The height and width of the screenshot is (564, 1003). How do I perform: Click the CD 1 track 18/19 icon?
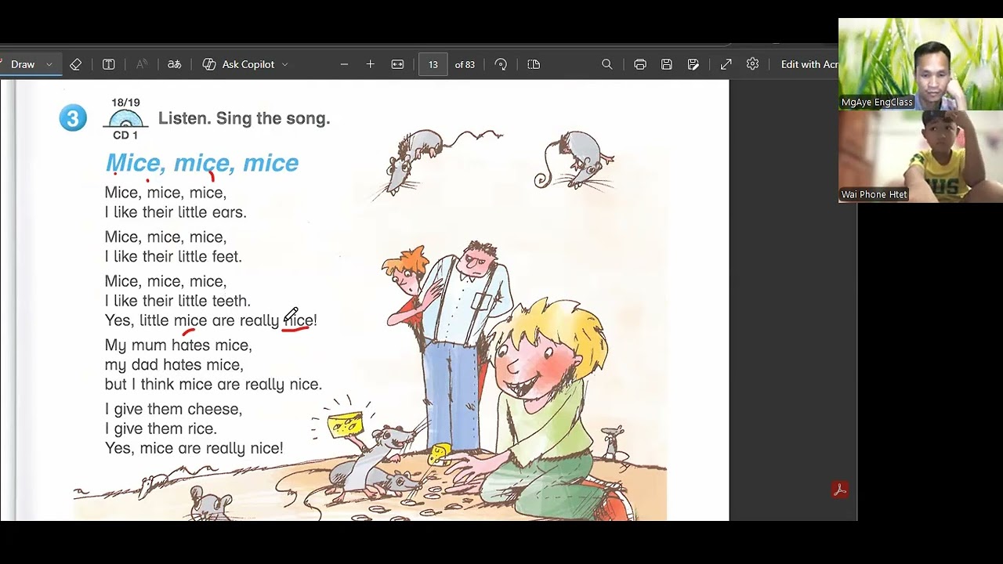point(125,119)
